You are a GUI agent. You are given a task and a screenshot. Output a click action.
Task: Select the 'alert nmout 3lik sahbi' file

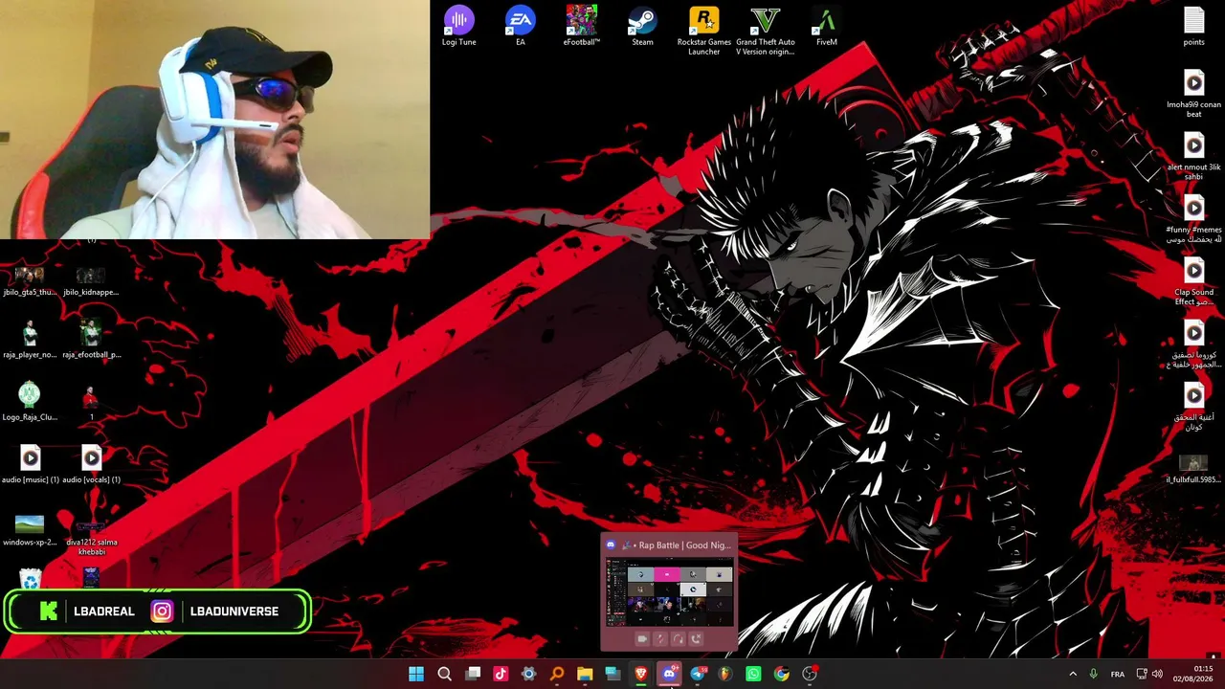tap(1193, 156)
